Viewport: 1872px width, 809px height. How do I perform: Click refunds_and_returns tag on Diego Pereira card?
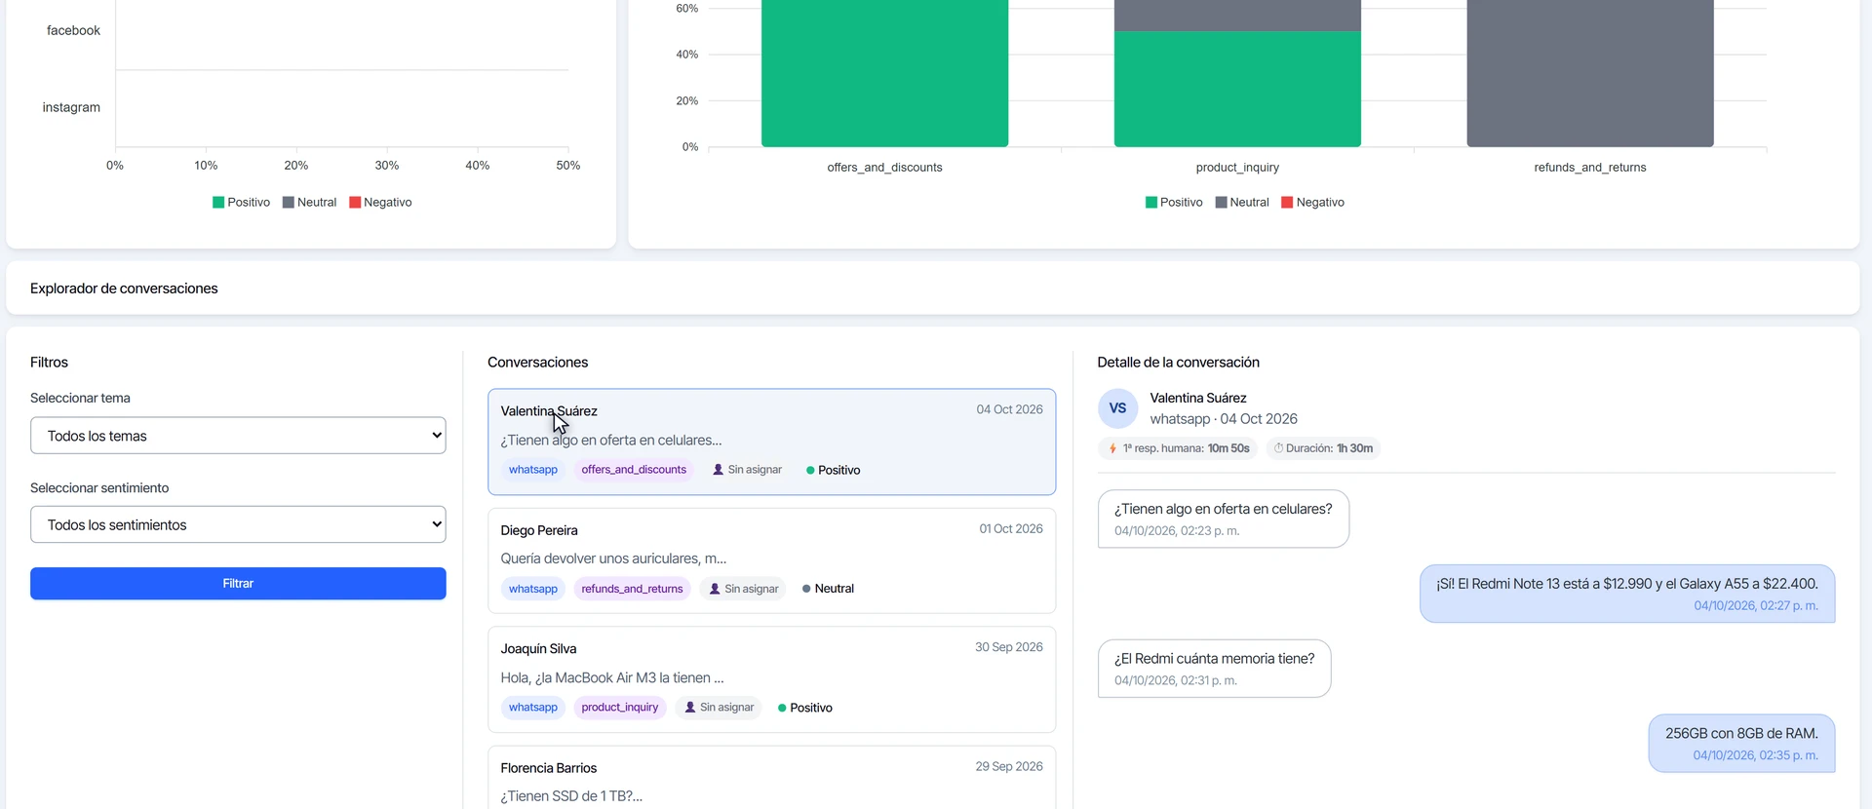[x=632, y=589]
